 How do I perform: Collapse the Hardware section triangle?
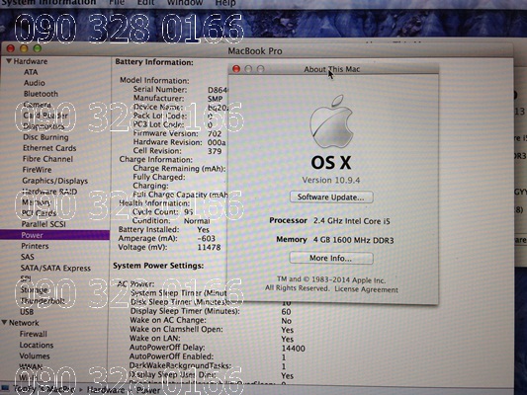tap(9, 61)
